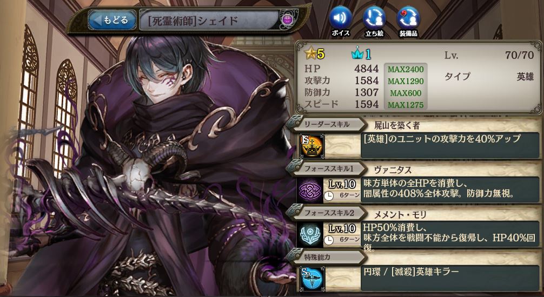This screenshot has height=297, width=544.
Task: Open the フォーススキル2 section header
Action: 326,213
